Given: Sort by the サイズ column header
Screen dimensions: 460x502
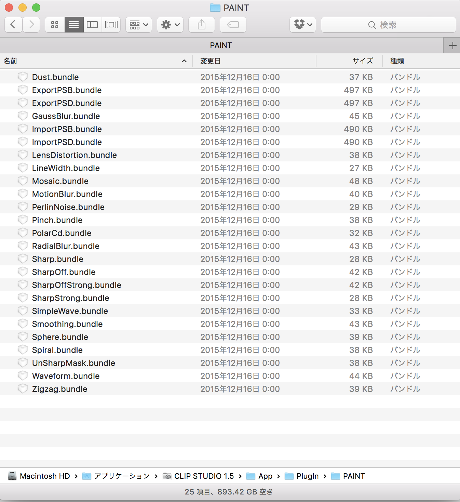Looking at the screenshot, I should (362, 61).
